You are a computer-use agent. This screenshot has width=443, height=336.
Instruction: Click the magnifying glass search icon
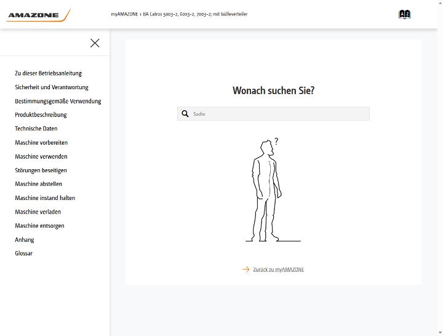click(185, 114)
